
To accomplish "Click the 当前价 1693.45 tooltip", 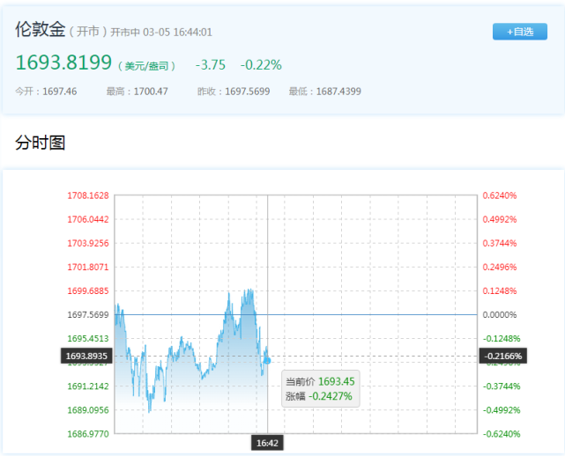I will click(320, 381).
